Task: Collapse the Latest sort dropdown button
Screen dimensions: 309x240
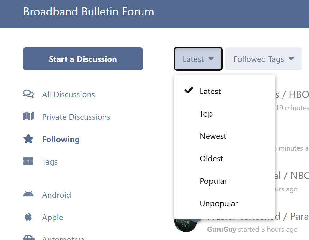Action: pos(198,59)
